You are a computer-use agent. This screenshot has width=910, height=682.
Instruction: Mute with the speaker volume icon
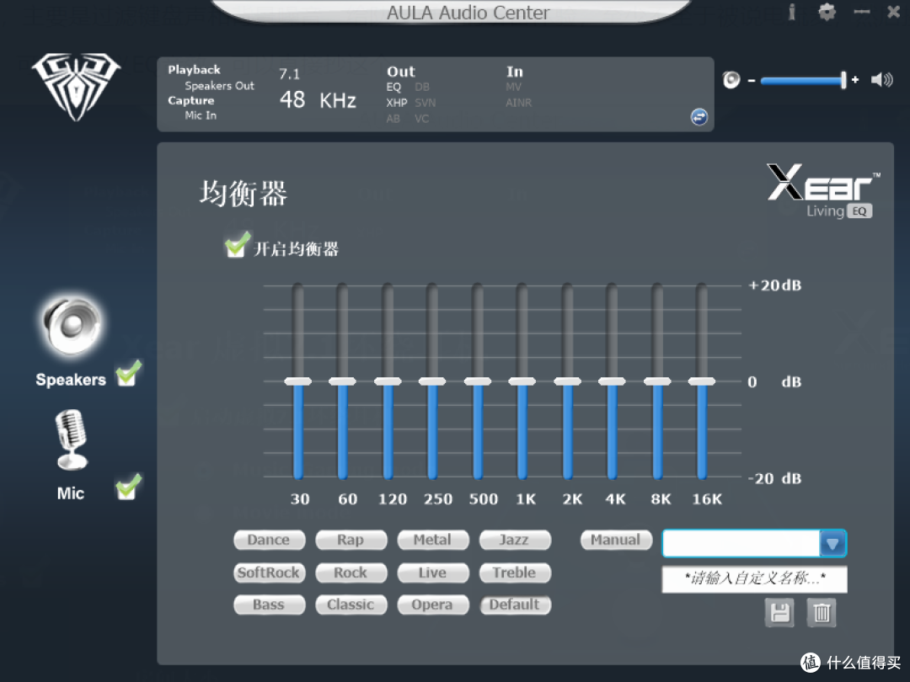point(881,80)
